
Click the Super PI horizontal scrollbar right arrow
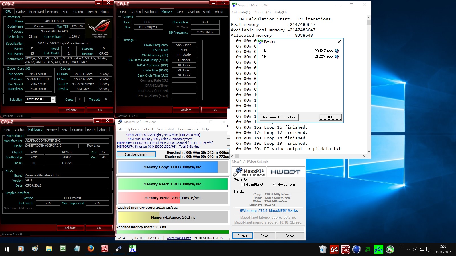click(364, 156)
